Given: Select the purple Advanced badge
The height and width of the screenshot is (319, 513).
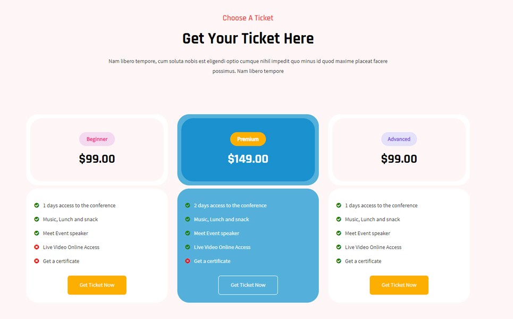Looking at the screenshot, I should click(x=399, y=139).
